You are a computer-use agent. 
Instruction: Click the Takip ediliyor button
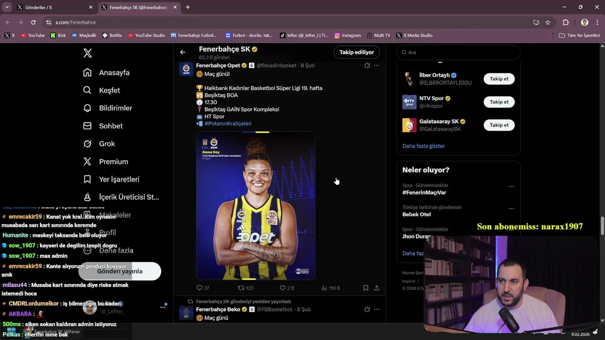(x=356, y=52)
